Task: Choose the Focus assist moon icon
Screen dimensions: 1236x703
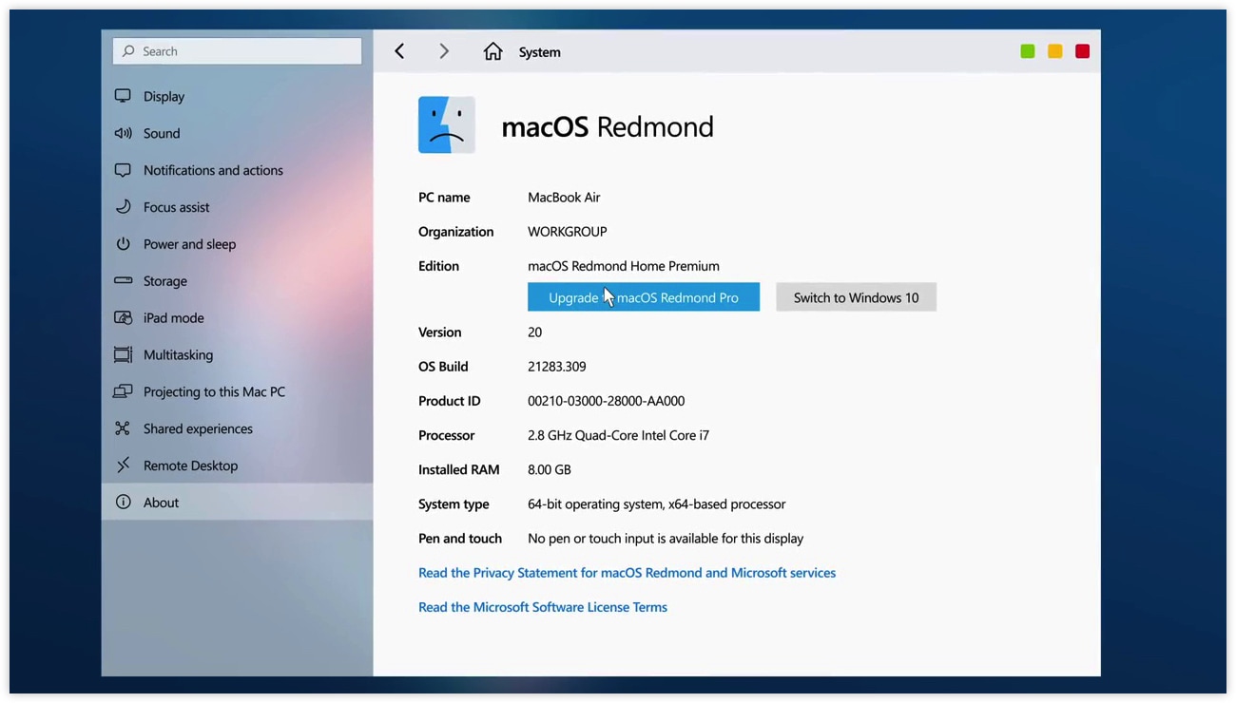Action: coord(123,207)
